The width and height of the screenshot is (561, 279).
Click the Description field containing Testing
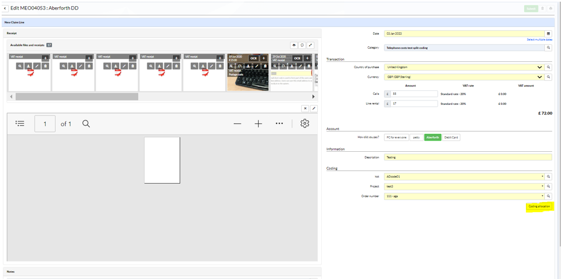point(468,157)
